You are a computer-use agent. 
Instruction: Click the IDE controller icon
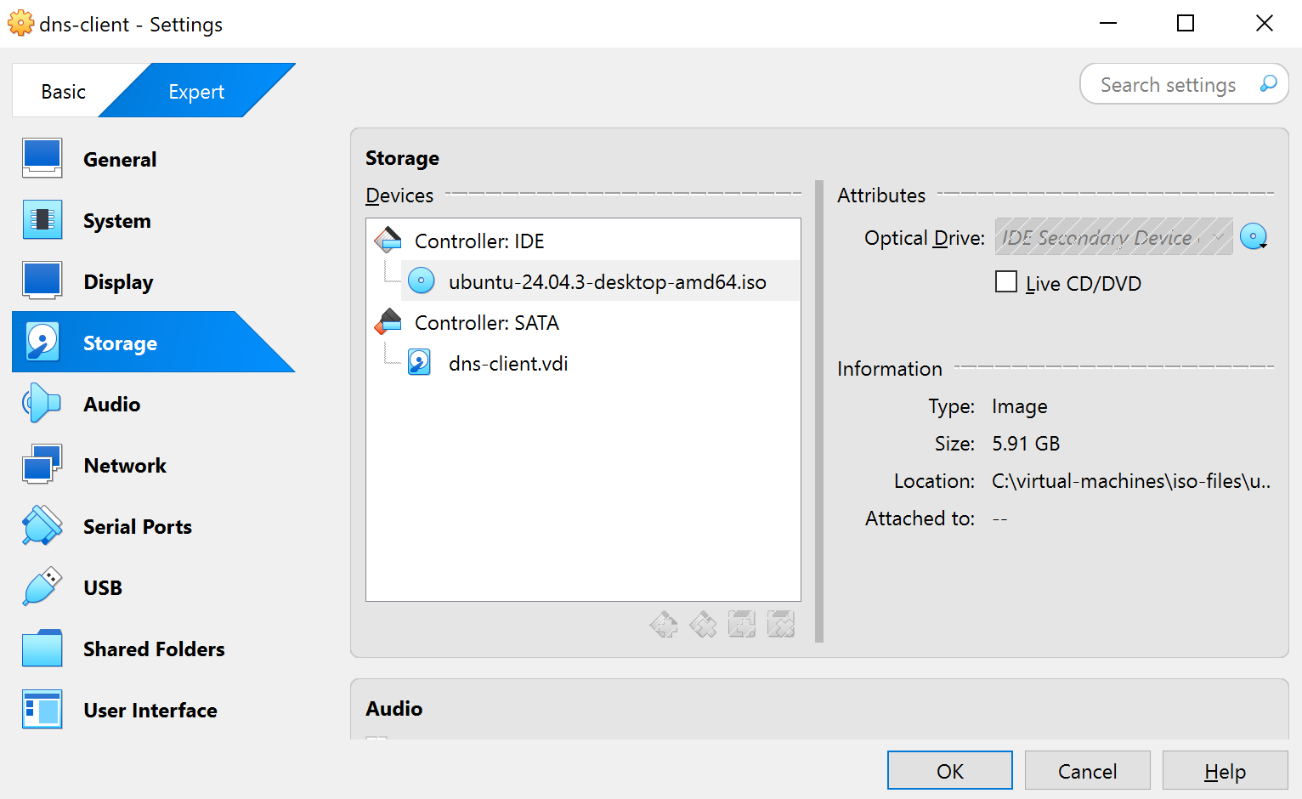[x=388, y=241]
